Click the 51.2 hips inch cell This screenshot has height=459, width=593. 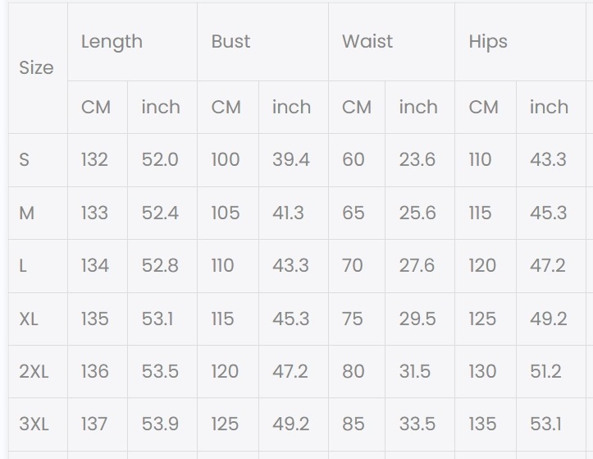(x=546, y=372)
